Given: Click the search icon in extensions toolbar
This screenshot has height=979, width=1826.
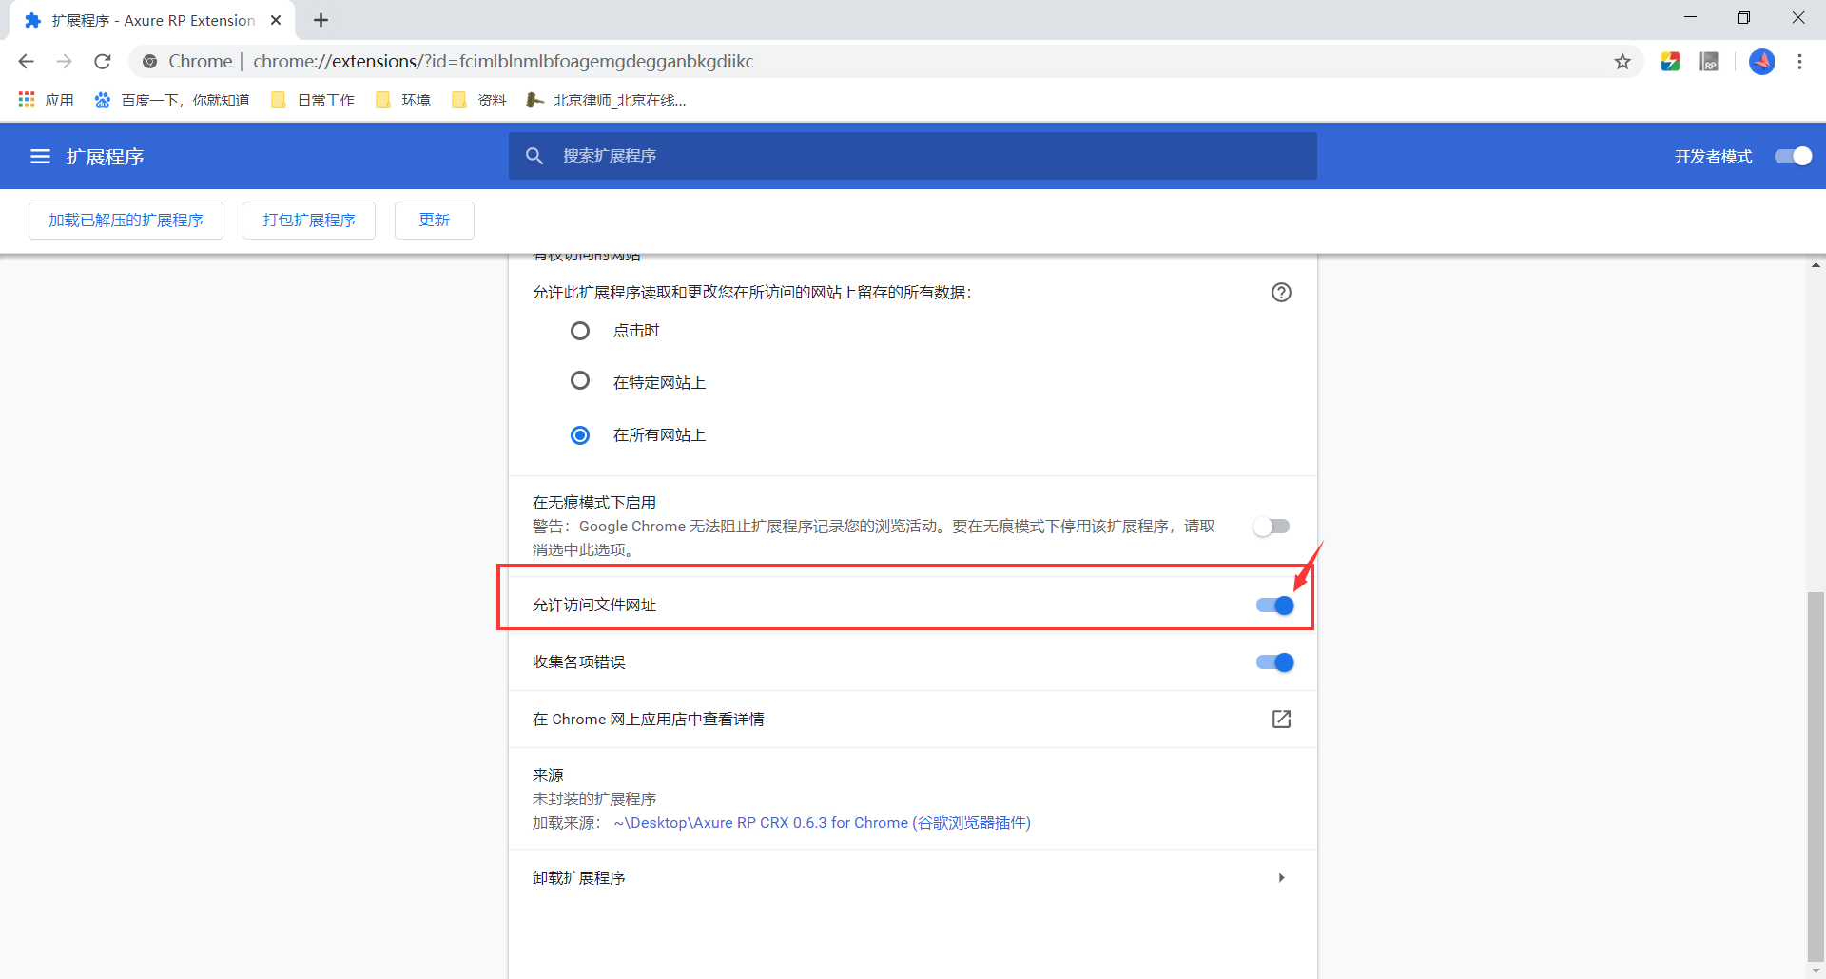Looking at the screenshot, I should click(x=535, y=156).
